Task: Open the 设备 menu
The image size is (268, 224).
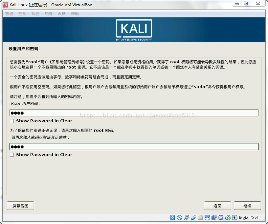Action: point(62,14)
